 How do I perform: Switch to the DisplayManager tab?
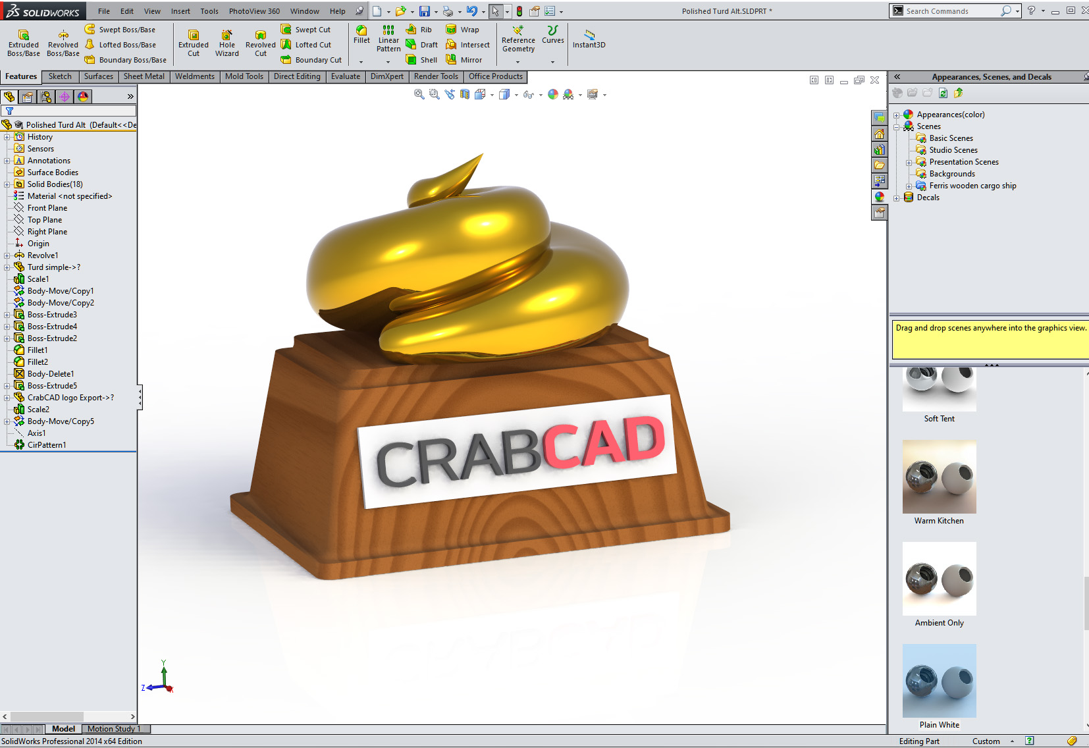coord(83,97)
